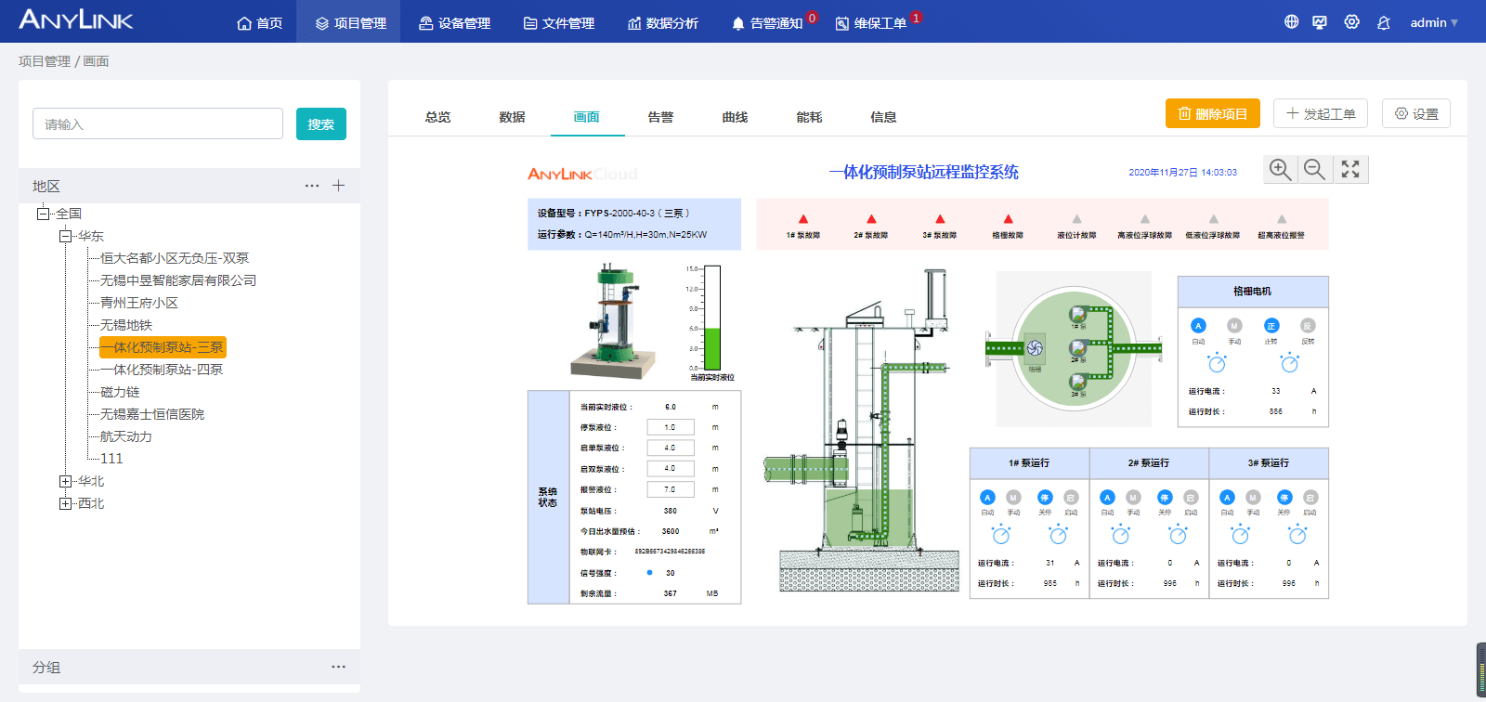Click the AnyLink logo in the top bar
The width and height of the screenshot is (1486, 702).
(76, 19)
